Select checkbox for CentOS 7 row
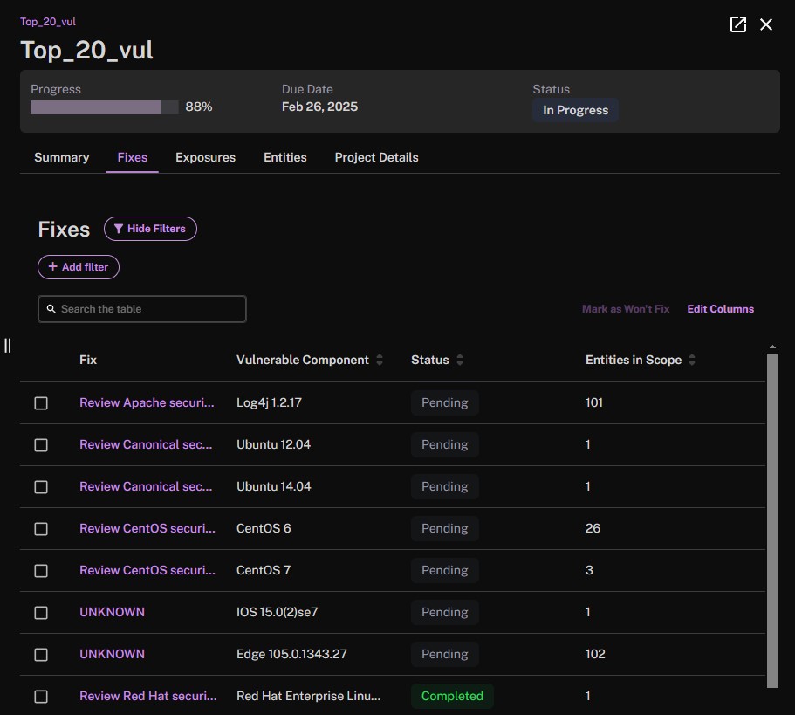 click(x=41, y=571)
